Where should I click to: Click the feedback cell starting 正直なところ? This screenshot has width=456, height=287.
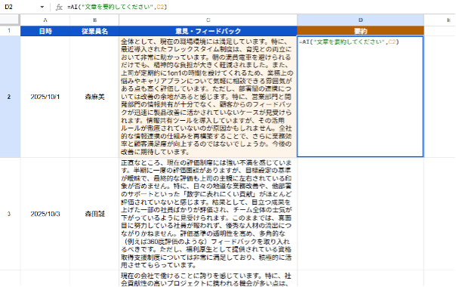208,214
